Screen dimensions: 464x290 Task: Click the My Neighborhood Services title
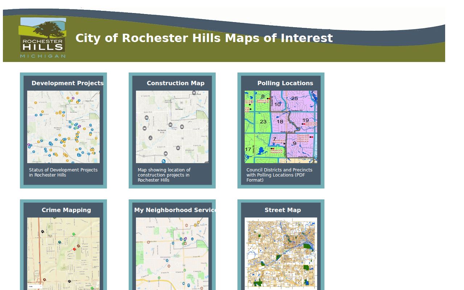pyautogui.click(x=175, y=210)
